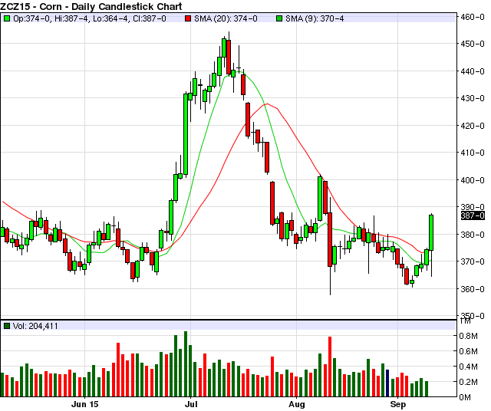Click the dark green Vol legend swatch

[x=7, y=326]
